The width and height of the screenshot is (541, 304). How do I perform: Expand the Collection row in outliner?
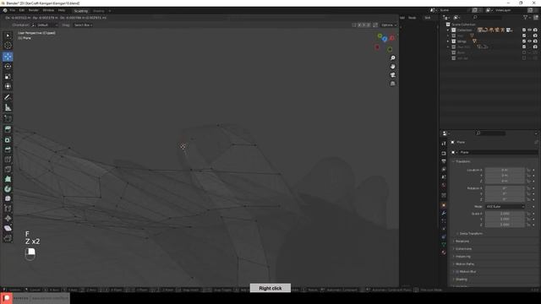coord(448,30)
